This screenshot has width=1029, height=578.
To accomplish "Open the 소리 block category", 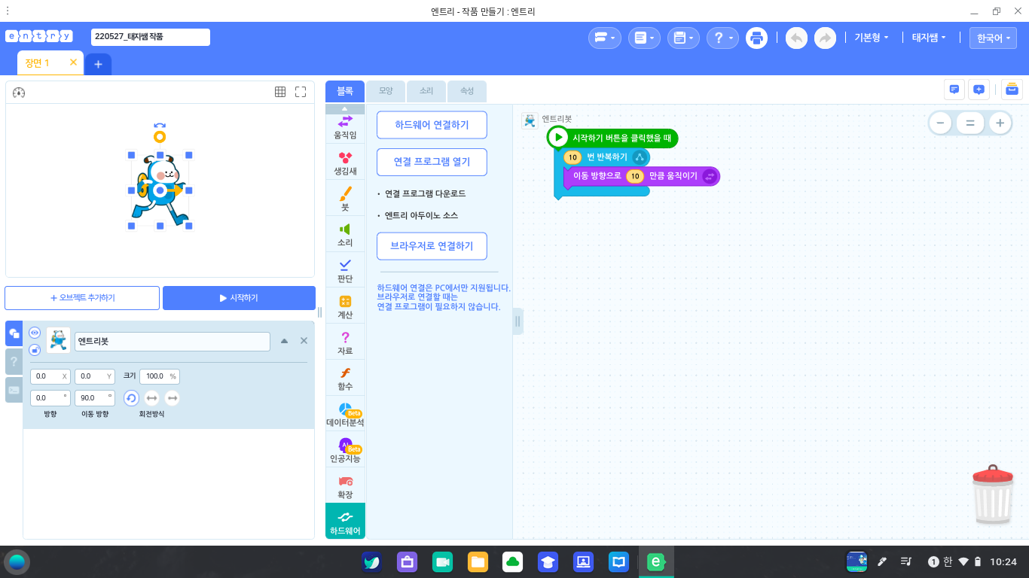I will click(x=345, y=235).
